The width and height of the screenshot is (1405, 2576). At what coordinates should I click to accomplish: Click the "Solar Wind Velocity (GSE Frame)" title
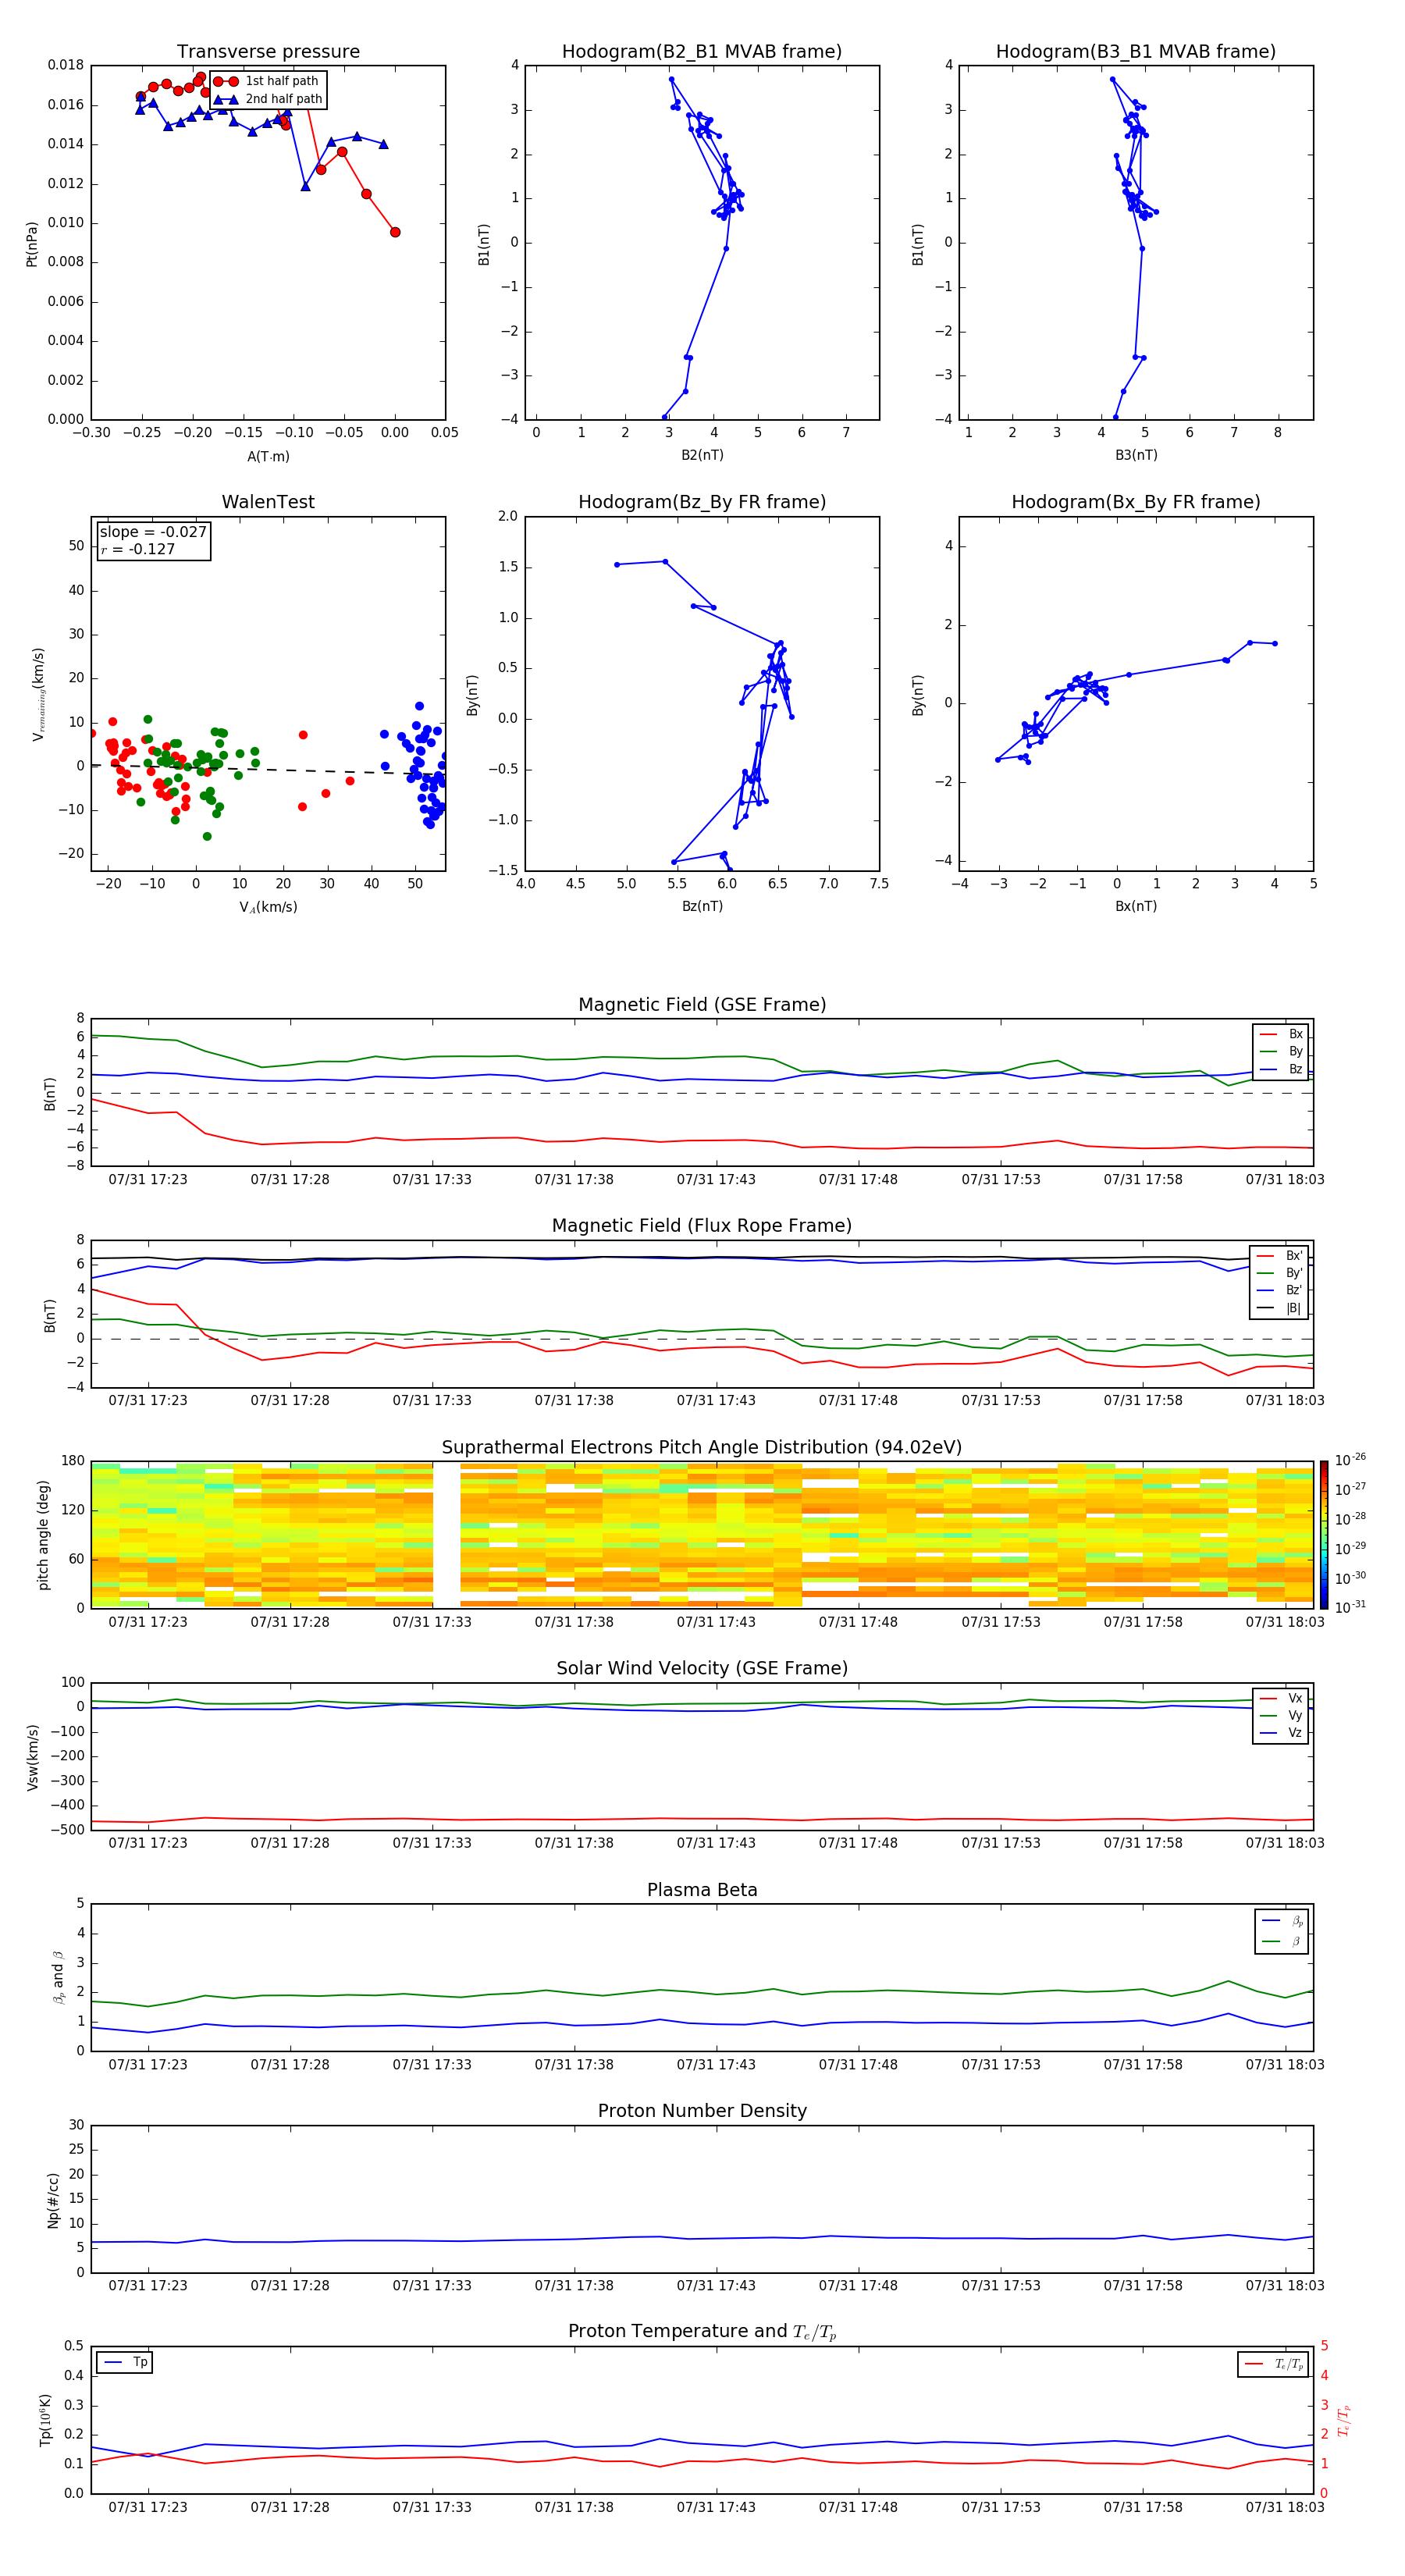click(x=702, y=1668)
